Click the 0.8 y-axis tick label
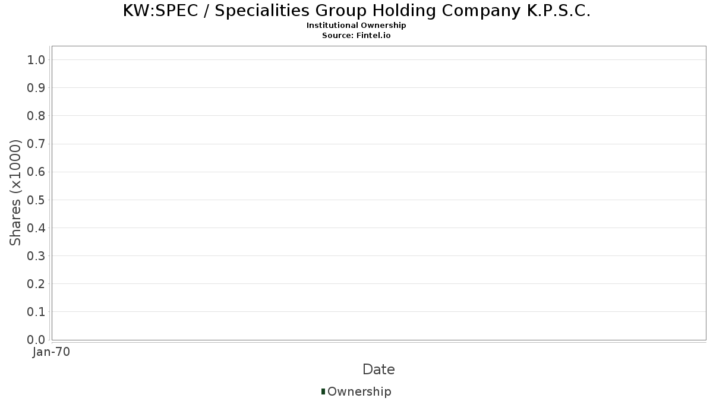 click(36, 116)
